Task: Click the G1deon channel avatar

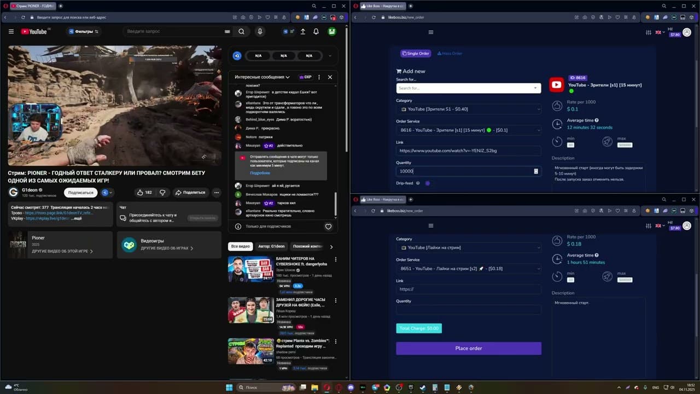Action: point(14,192)
